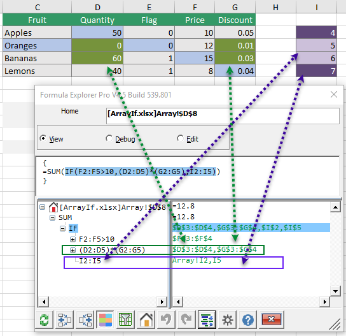Click the undo arrow icon
346x336 pixels.
point(166,319)
